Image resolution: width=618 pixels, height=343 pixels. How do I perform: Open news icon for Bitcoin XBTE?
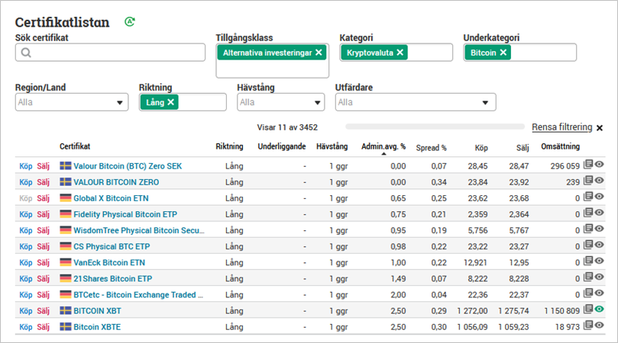coord(588,325)
